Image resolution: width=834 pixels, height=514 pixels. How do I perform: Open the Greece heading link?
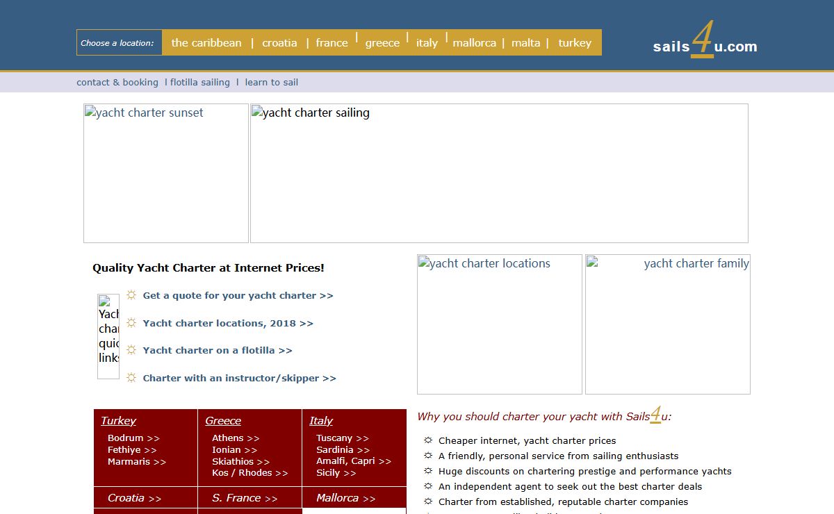(x=223, y=420)
